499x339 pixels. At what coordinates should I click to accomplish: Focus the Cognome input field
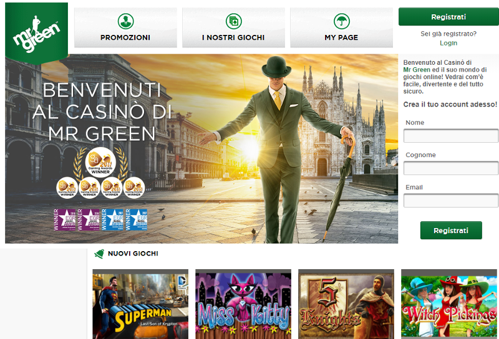point(451,168)
